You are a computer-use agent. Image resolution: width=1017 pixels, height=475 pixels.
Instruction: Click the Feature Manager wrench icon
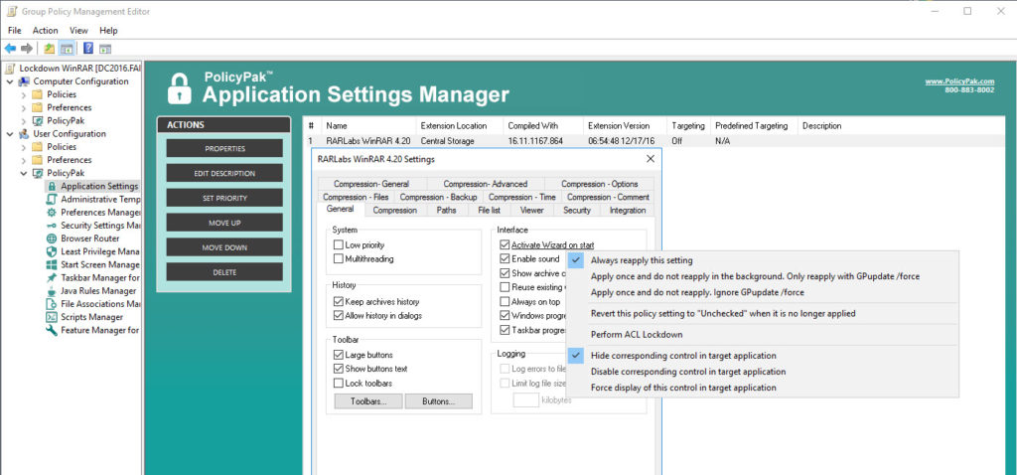52,330
